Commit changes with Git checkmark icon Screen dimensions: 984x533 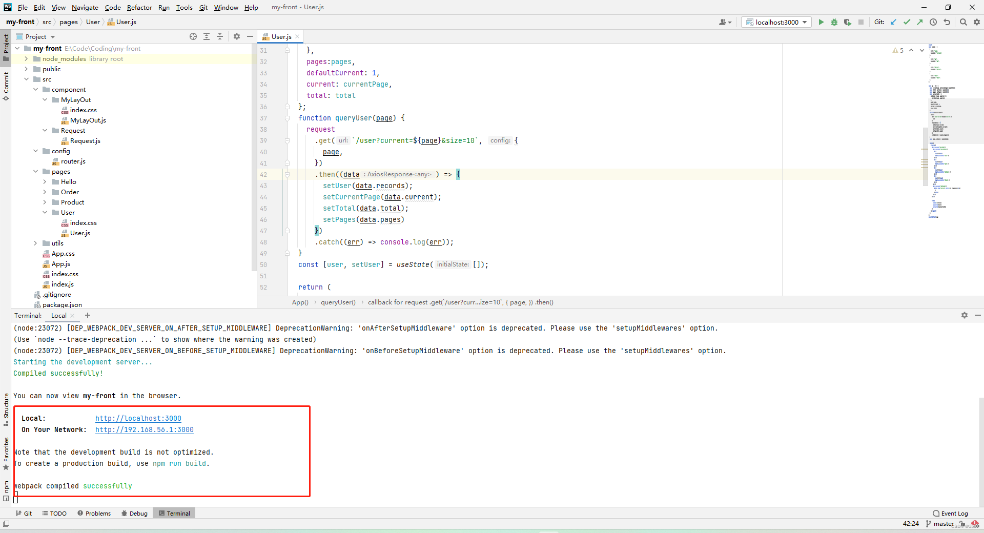click(x=907, y=22)
